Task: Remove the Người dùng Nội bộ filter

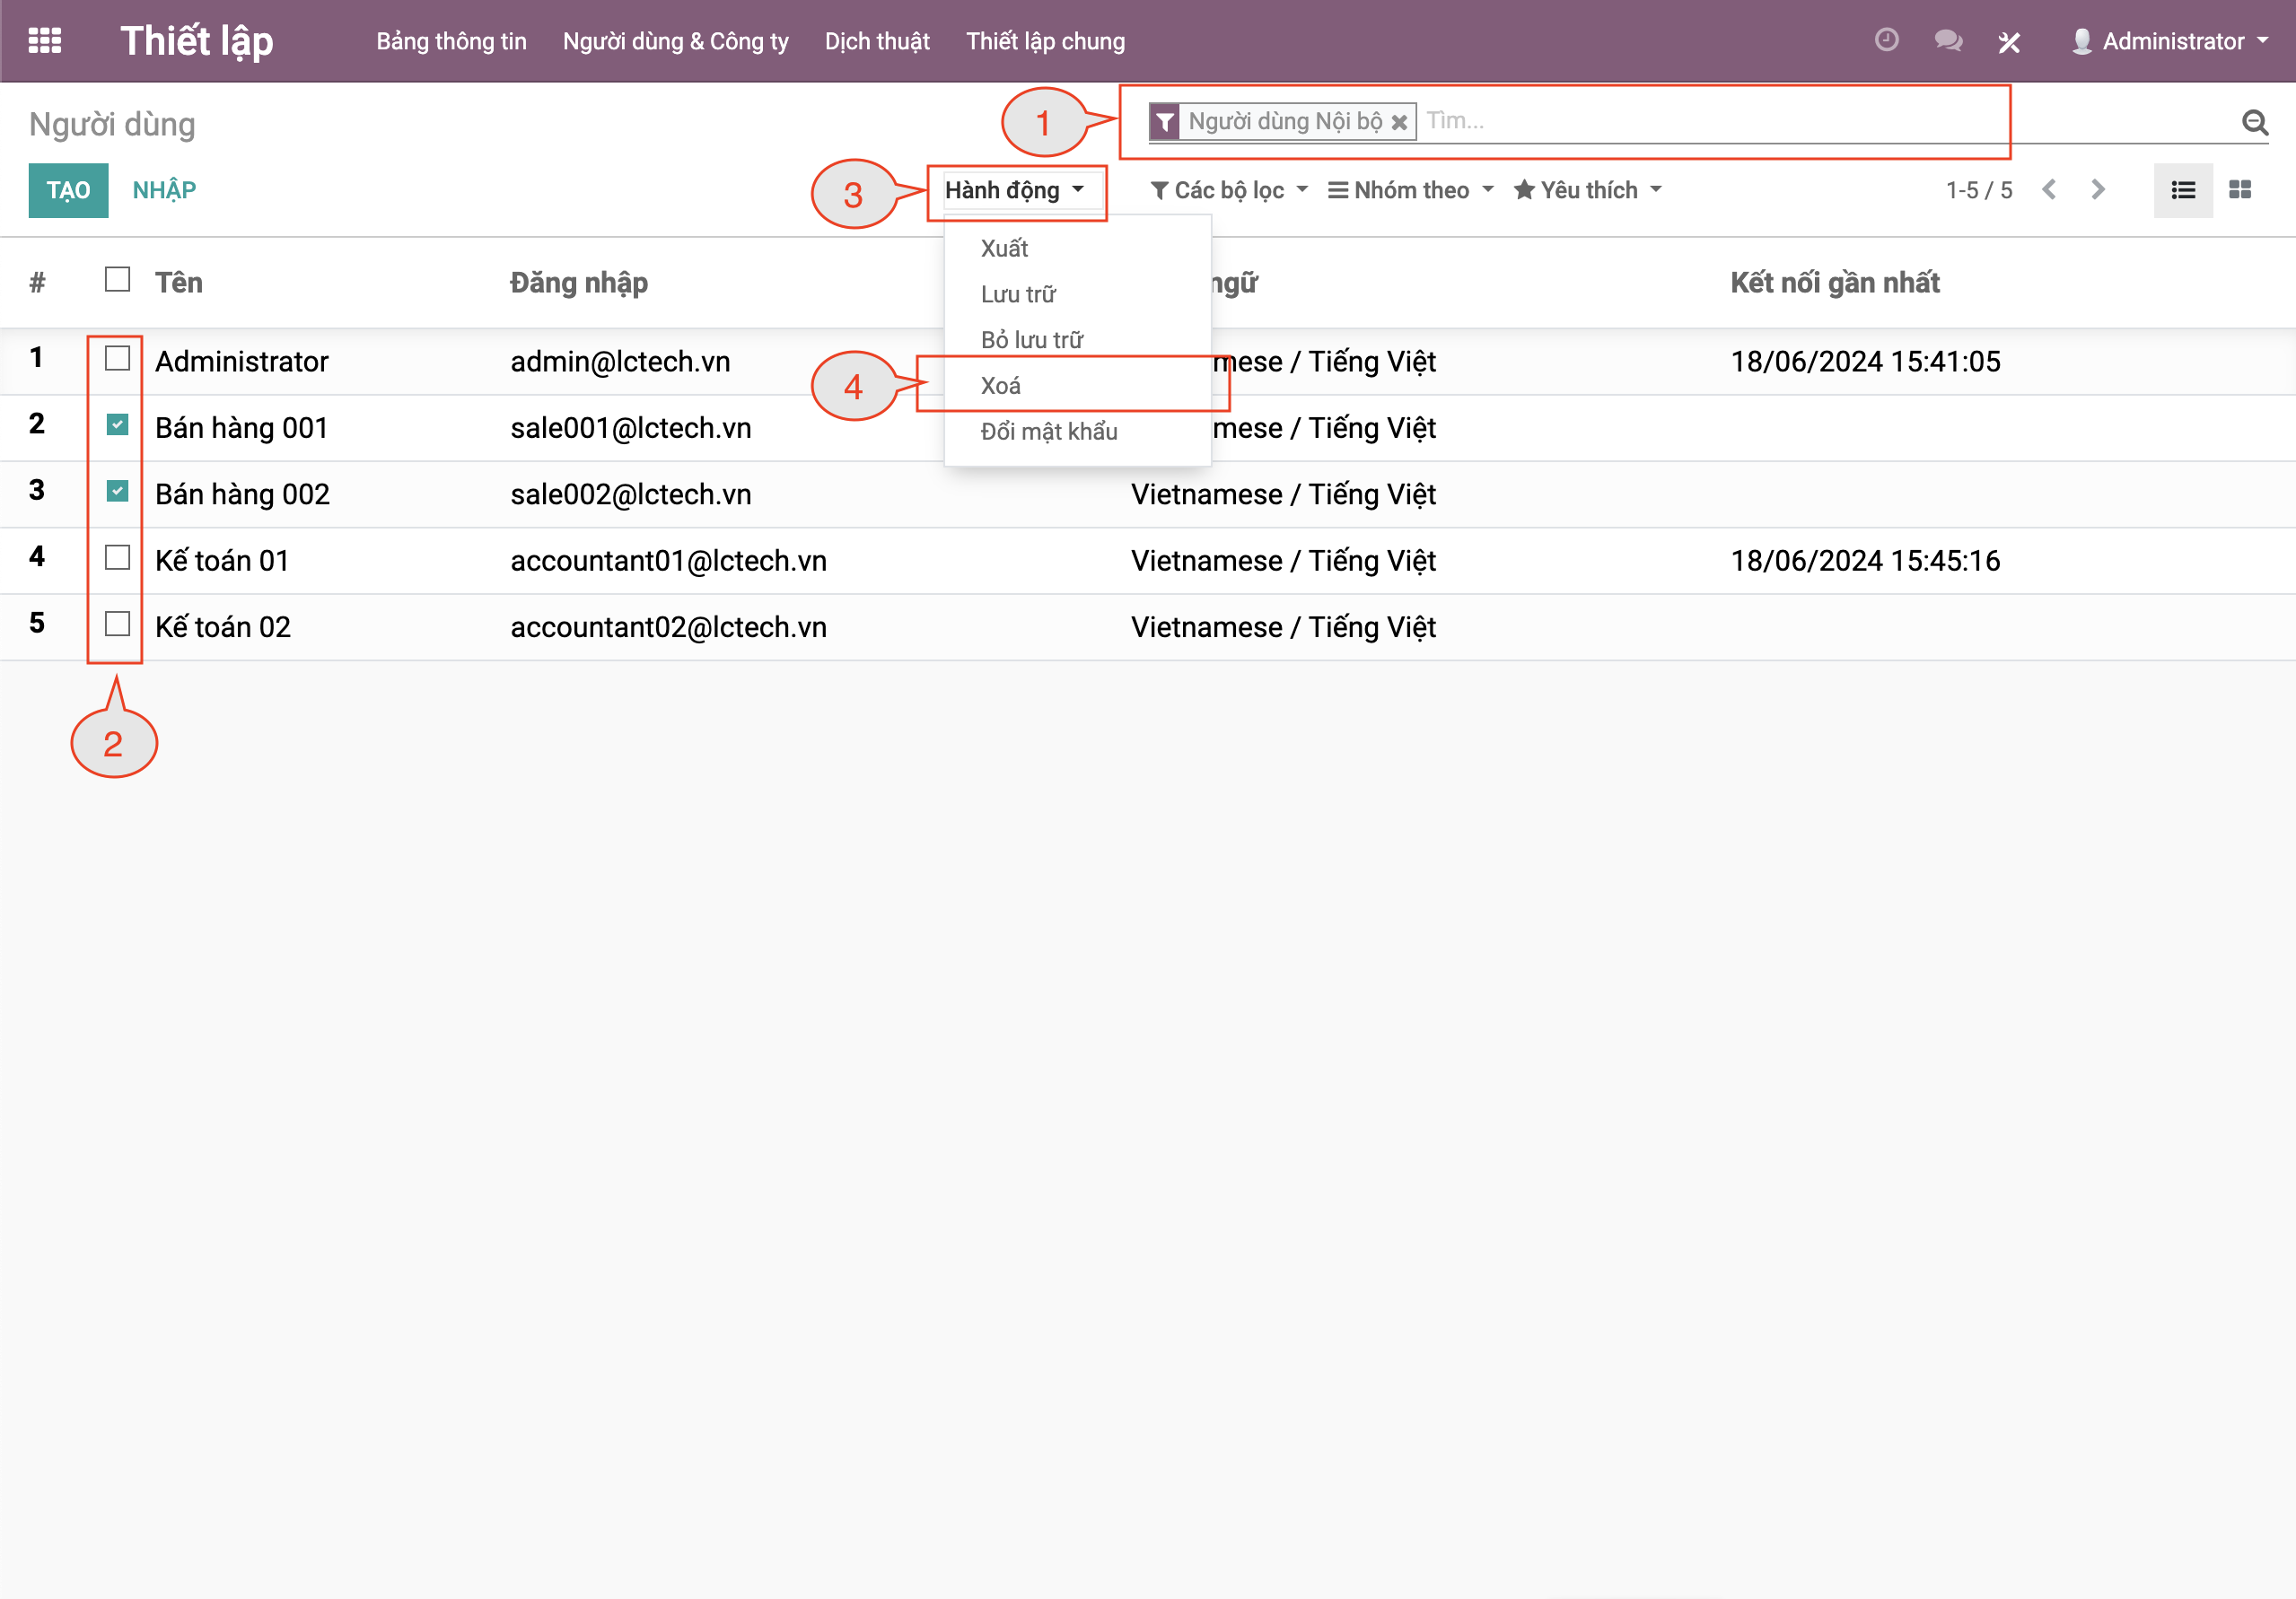Action: [x=1400, y=122]
